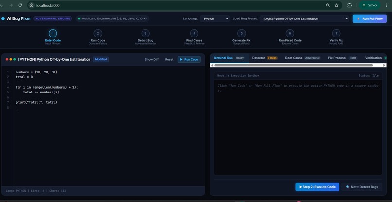
Task: Select step 5 Generate Fix circle
Action: 241,33
